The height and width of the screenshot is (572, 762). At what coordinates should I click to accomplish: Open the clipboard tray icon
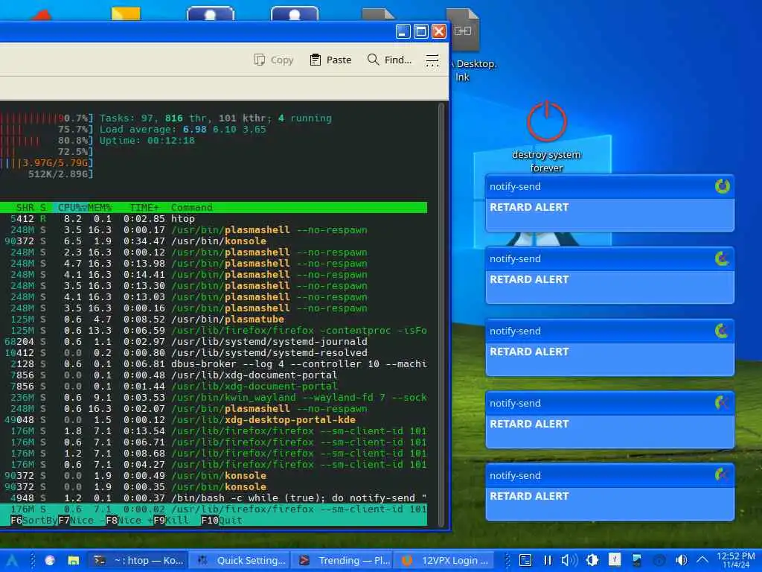[525, 560]
